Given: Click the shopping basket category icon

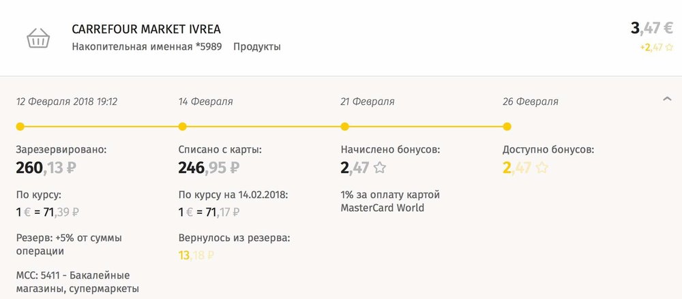Looking at the screenshot, I should pos(38,38).
